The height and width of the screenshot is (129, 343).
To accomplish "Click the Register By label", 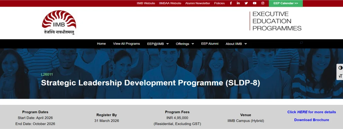I will coord(107,115).
